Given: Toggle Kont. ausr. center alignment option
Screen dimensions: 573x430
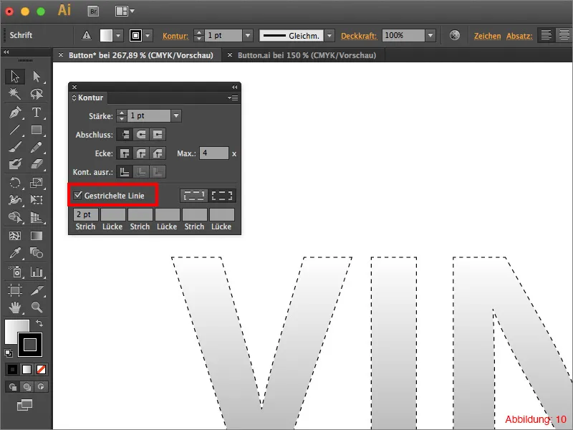Looking at the screenshot, I should [125, 171].
